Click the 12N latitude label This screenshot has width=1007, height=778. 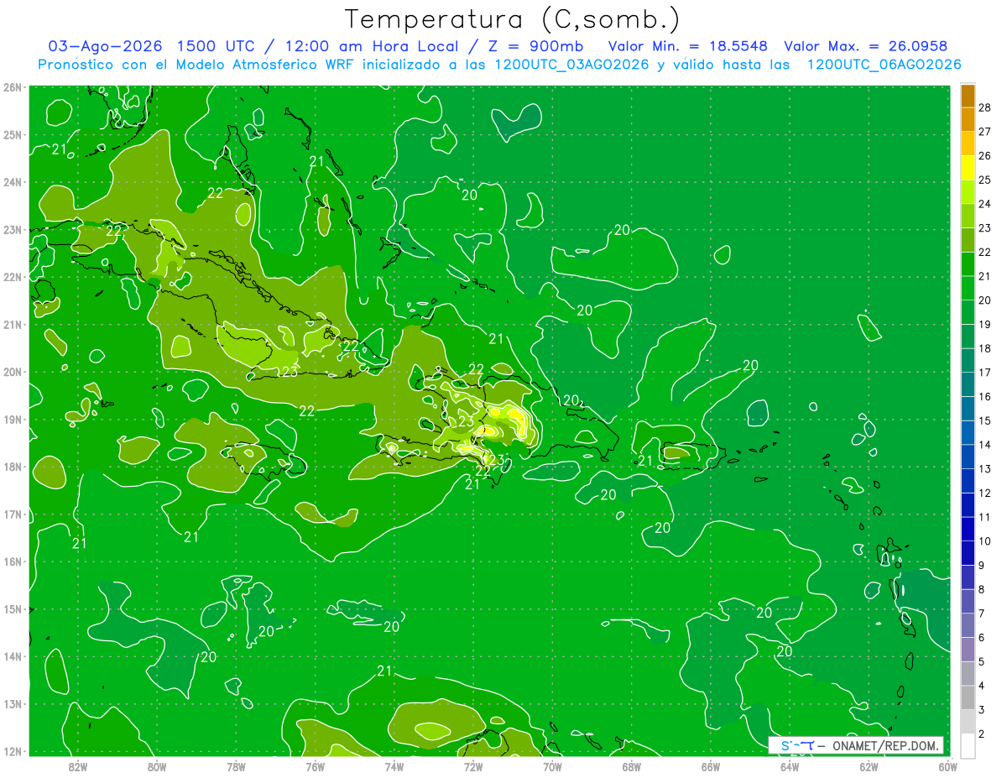pos(12,751)
